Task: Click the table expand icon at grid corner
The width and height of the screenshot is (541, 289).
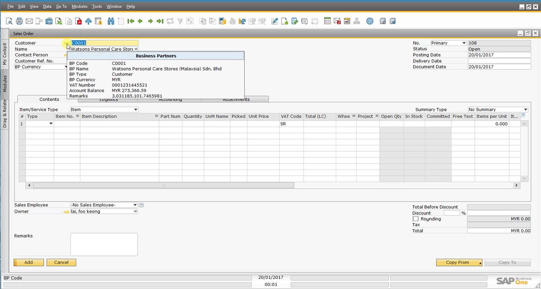Action: click(523, 115)
